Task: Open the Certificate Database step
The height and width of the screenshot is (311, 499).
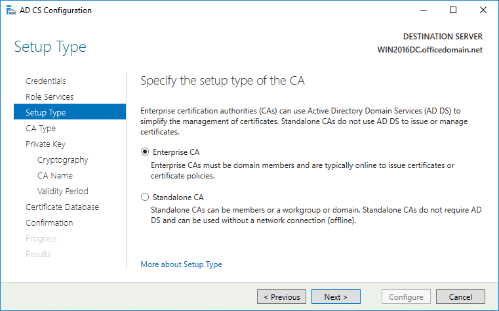Action: [62, 207]
